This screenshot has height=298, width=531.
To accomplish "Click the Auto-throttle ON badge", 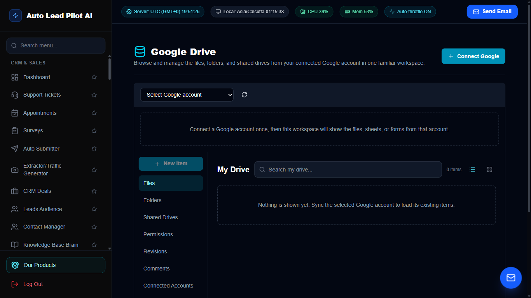I will [410, 12].
